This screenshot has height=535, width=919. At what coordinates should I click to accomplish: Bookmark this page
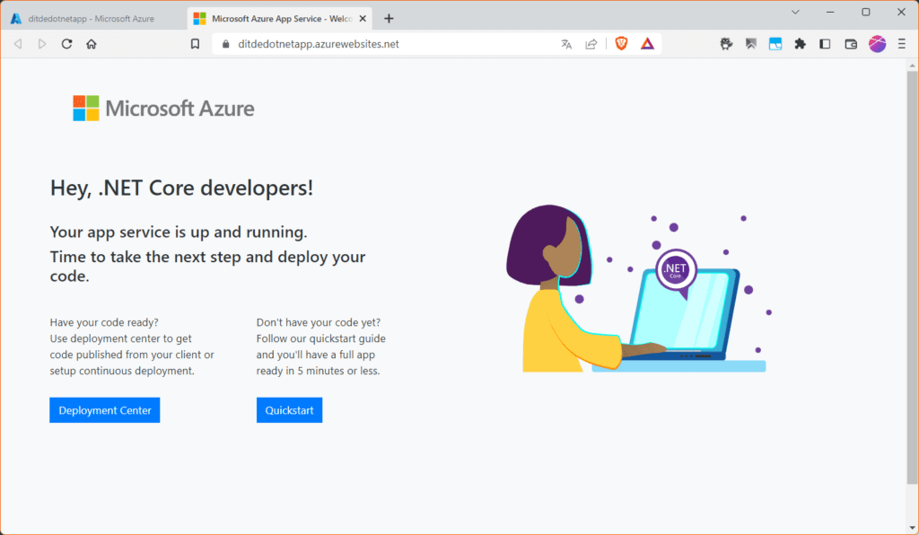click(195, 44)
